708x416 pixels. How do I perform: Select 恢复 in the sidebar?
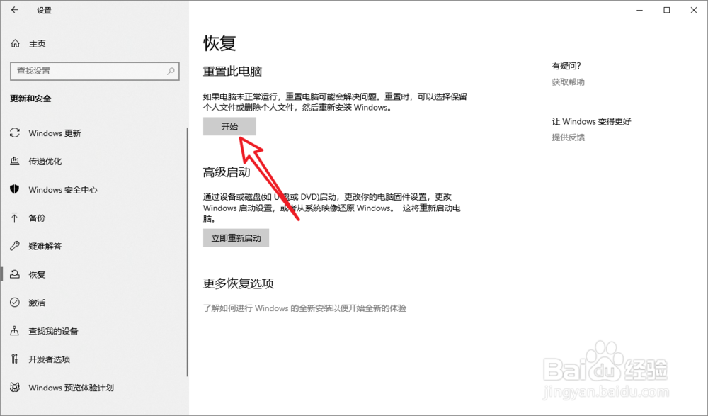pyautogui.click(x=37, y=274)
